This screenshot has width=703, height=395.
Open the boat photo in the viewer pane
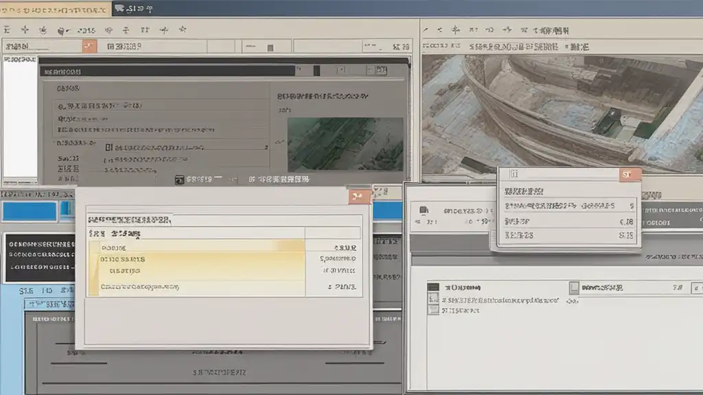tap(562, 115)
